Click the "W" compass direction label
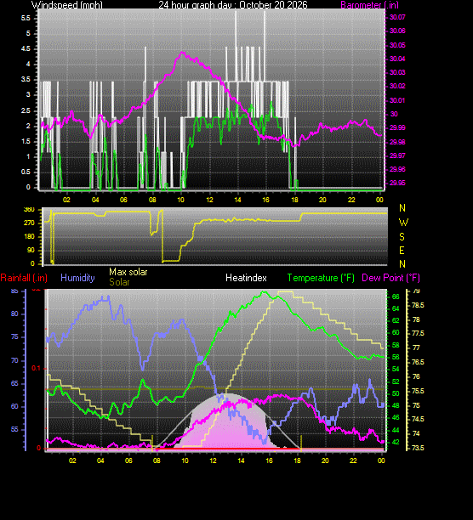Screen dimensions: 473x520 coord(403,223)
